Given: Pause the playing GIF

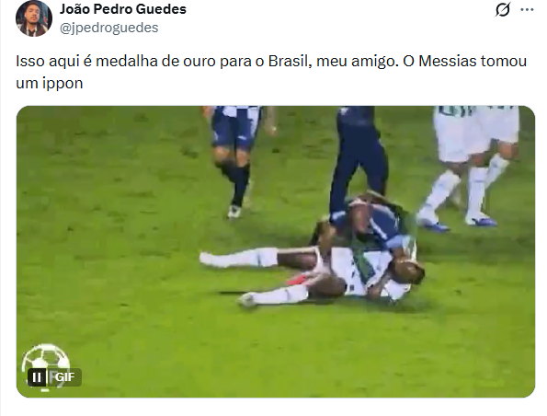Looking at the screenshot, I should point(37,377).
